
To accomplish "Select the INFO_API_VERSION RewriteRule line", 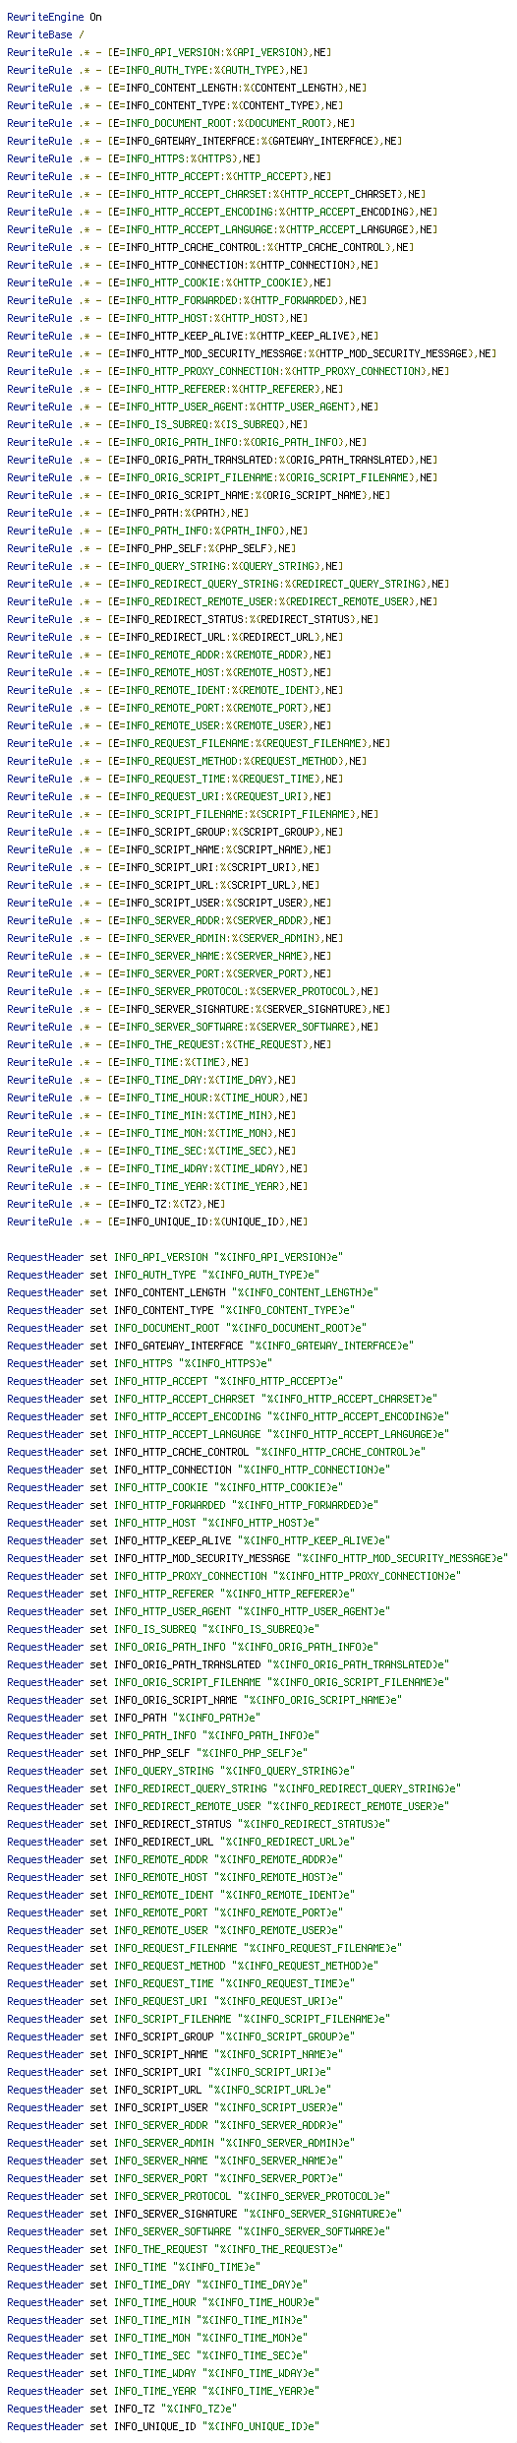I will pos(169,52).
